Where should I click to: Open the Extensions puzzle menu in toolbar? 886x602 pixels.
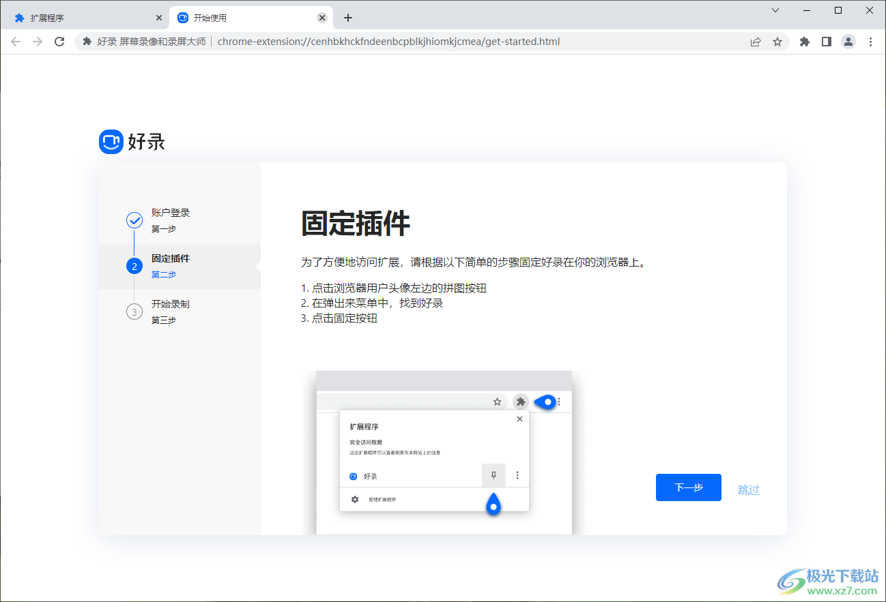[805, 42]
